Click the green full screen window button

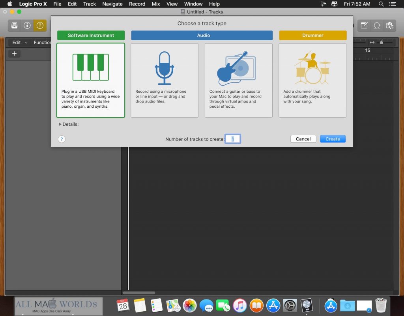pyautogui.click(x=19, y=11)
